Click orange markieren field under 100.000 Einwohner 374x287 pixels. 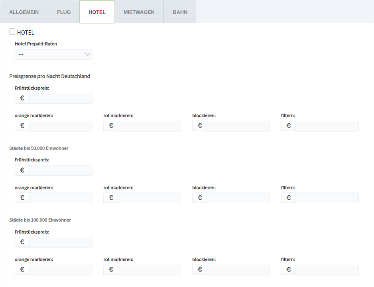(61, 270)
